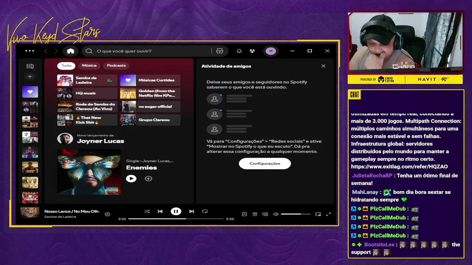
Task: Click username MahLanay in chat
Action: tap(365, 192)
